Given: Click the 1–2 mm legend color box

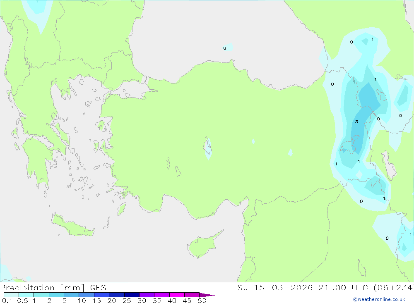Looking at the screenshot, I should (x=41, y=295).
